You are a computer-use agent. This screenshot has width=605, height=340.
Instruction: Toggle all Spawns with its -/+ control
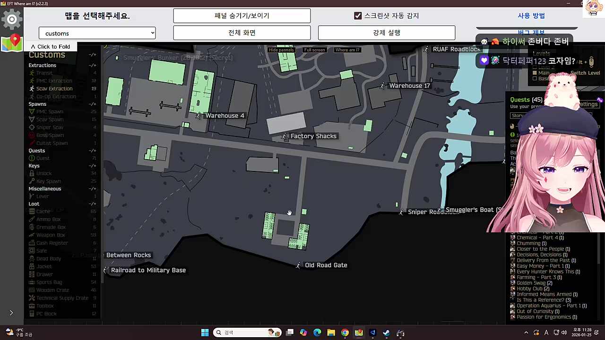(x=93, y=104)
